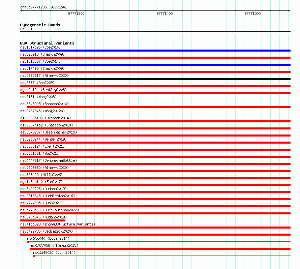The height and width of the screenshot is (269, 300).
Task: Click the red bar under nsv6422736 (Sedlazeck2020)
Action: pos(155,235)
